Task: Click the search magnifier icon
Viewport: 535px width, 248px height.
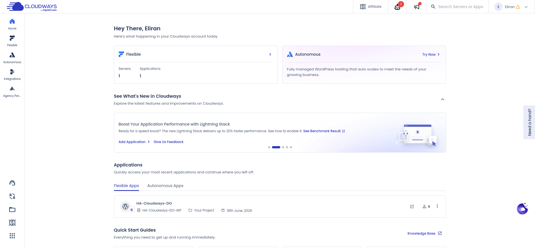Action: point(433,7)
